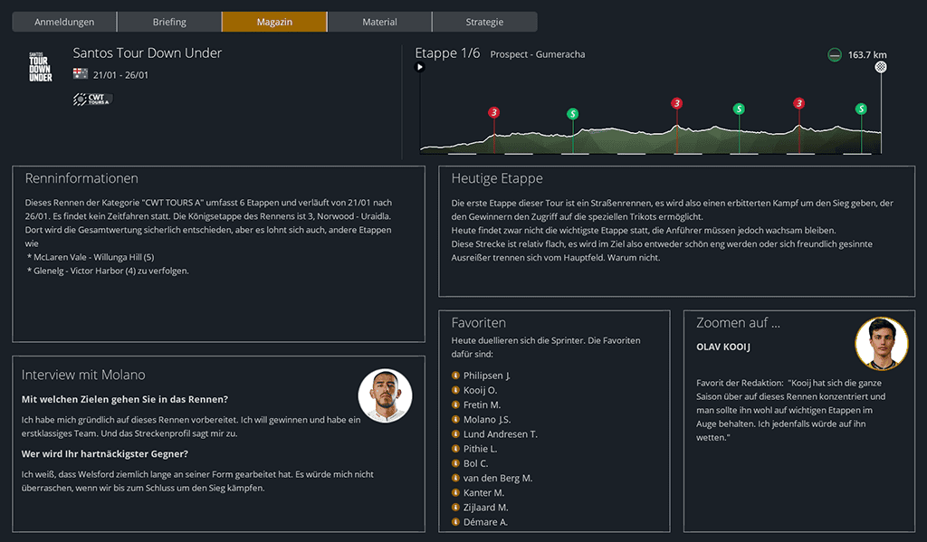Click the Australian flag icon
Image resolution: width=927 pixels, height=542 pixels.
click(80, 75)
